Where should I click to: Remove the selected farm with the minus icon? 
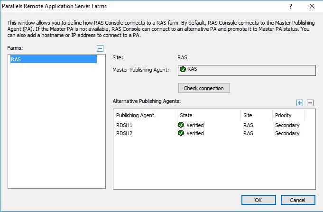pos(100,48)
